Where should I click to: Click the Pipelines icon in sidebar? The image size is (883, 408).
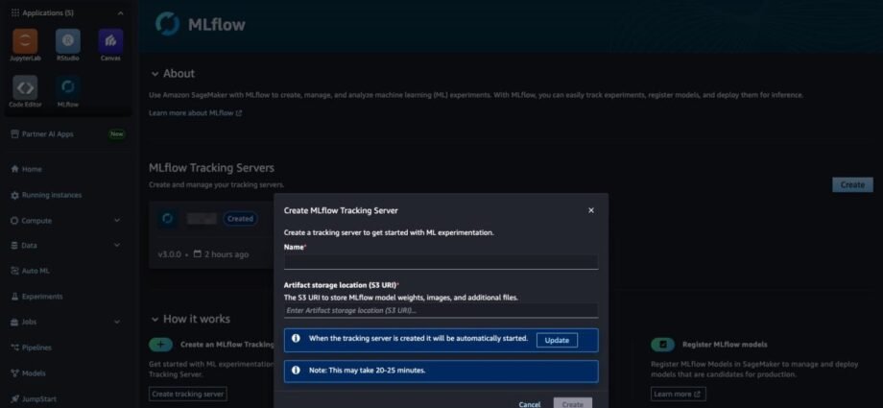[x=15, y=348]
